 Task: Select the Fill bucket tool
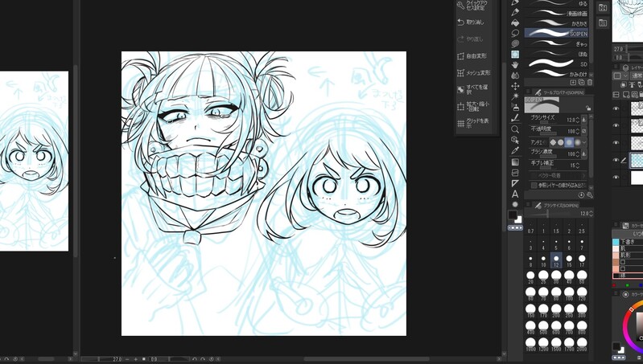coord(516,23)
